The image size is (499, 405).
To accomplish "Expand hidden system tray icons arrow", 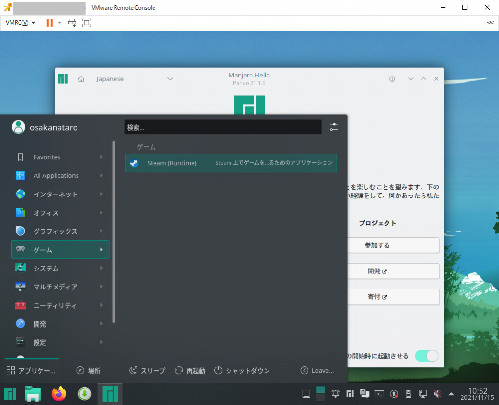I will (451, 394).
